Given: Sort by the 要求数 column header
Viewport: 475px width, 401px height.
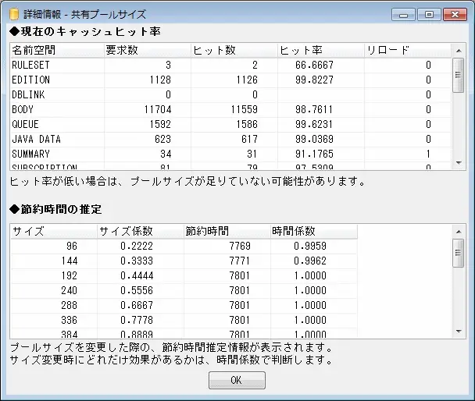Looking at the screenshot, I should (146, 50).
